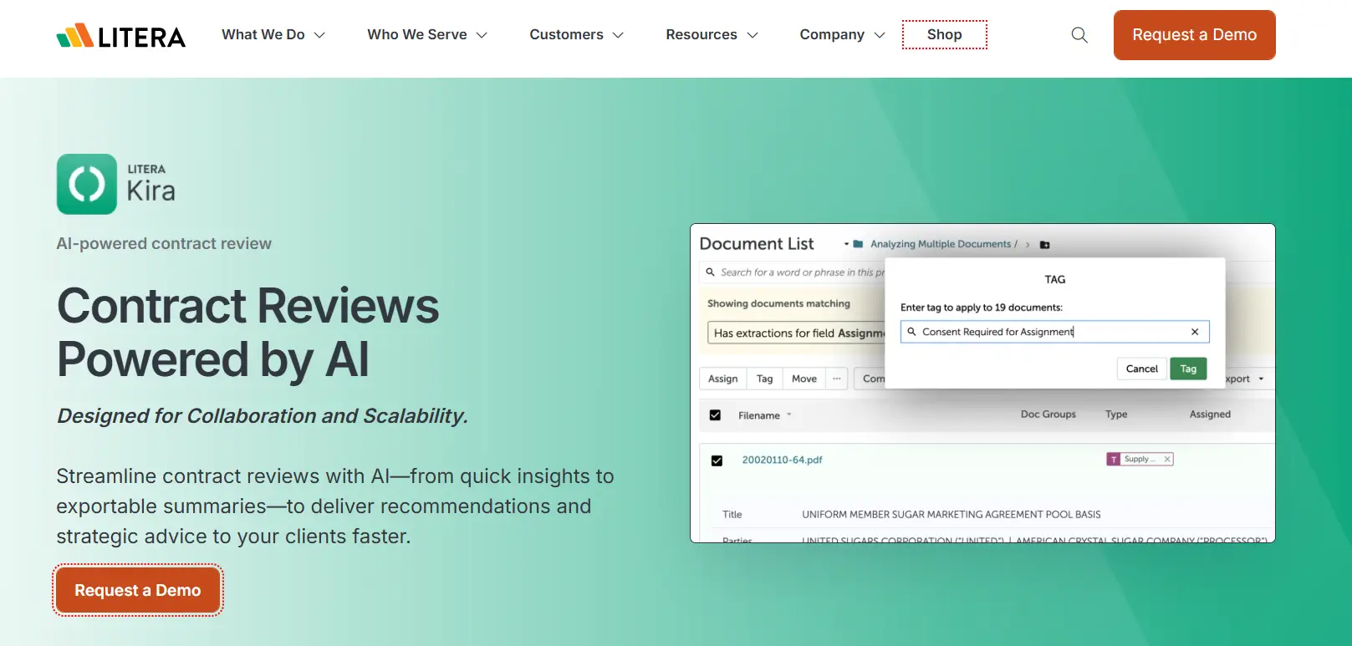
Task: Open the Customers menu
Action: (576, 35)
